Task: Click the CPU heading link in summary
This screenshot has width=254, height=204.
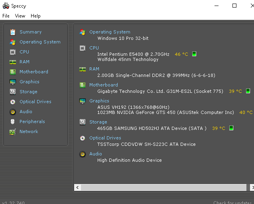Action: point(94,48)
